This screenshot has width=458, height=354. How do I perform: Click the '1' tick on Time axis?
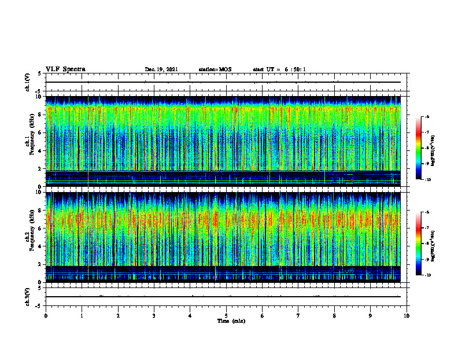click(82, 316)
